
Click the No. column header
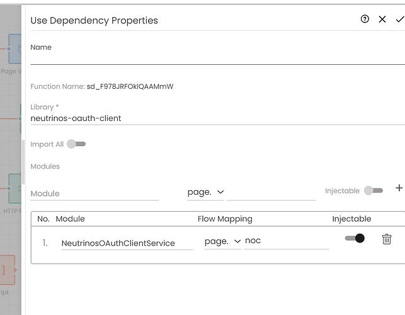coord(43,219)
